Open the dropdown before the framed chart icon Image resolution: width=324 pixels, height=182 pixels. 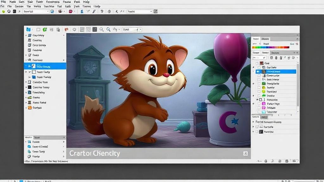click(x=140, y=11)
